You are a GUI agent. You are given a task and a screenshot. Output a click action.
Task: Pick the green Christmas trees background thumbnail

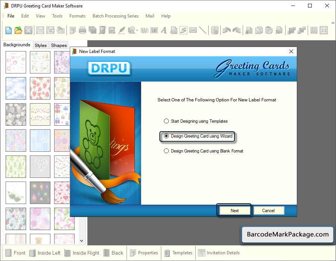[16, 167]
